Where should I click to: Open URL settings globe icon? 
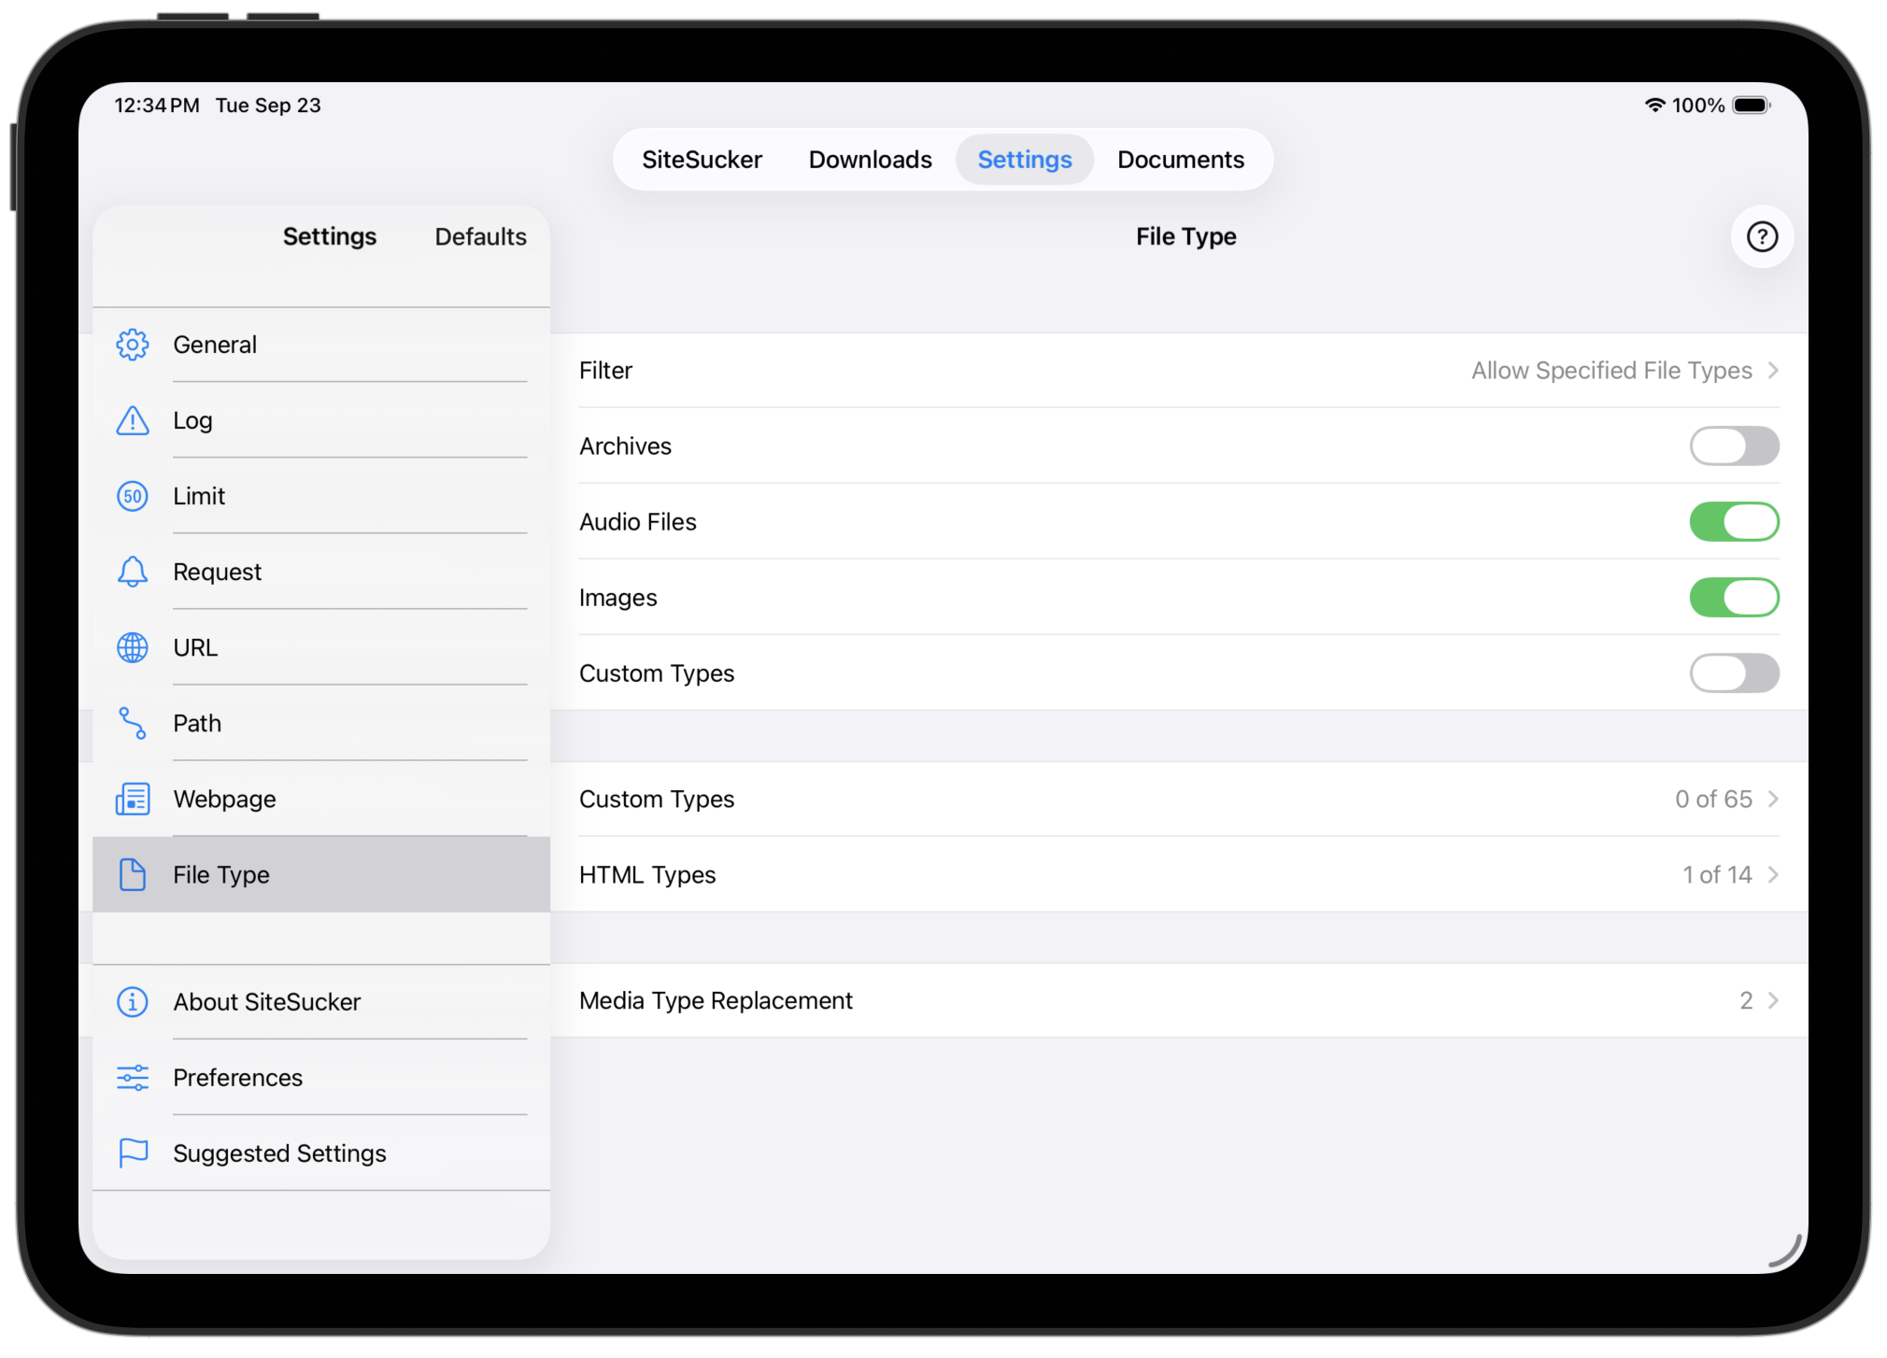point(133,647)
